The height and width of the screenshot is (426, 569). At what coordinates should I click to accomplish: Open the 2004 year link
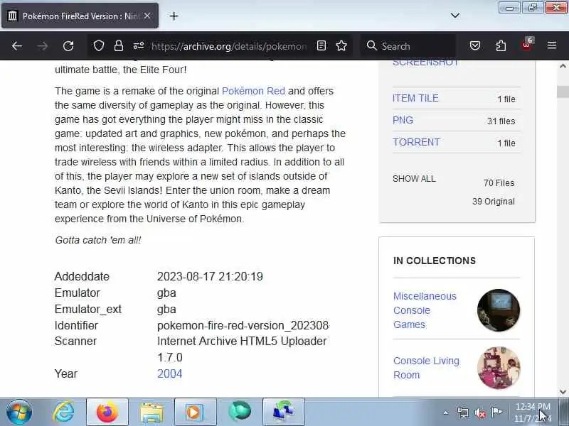click(170, 373)
